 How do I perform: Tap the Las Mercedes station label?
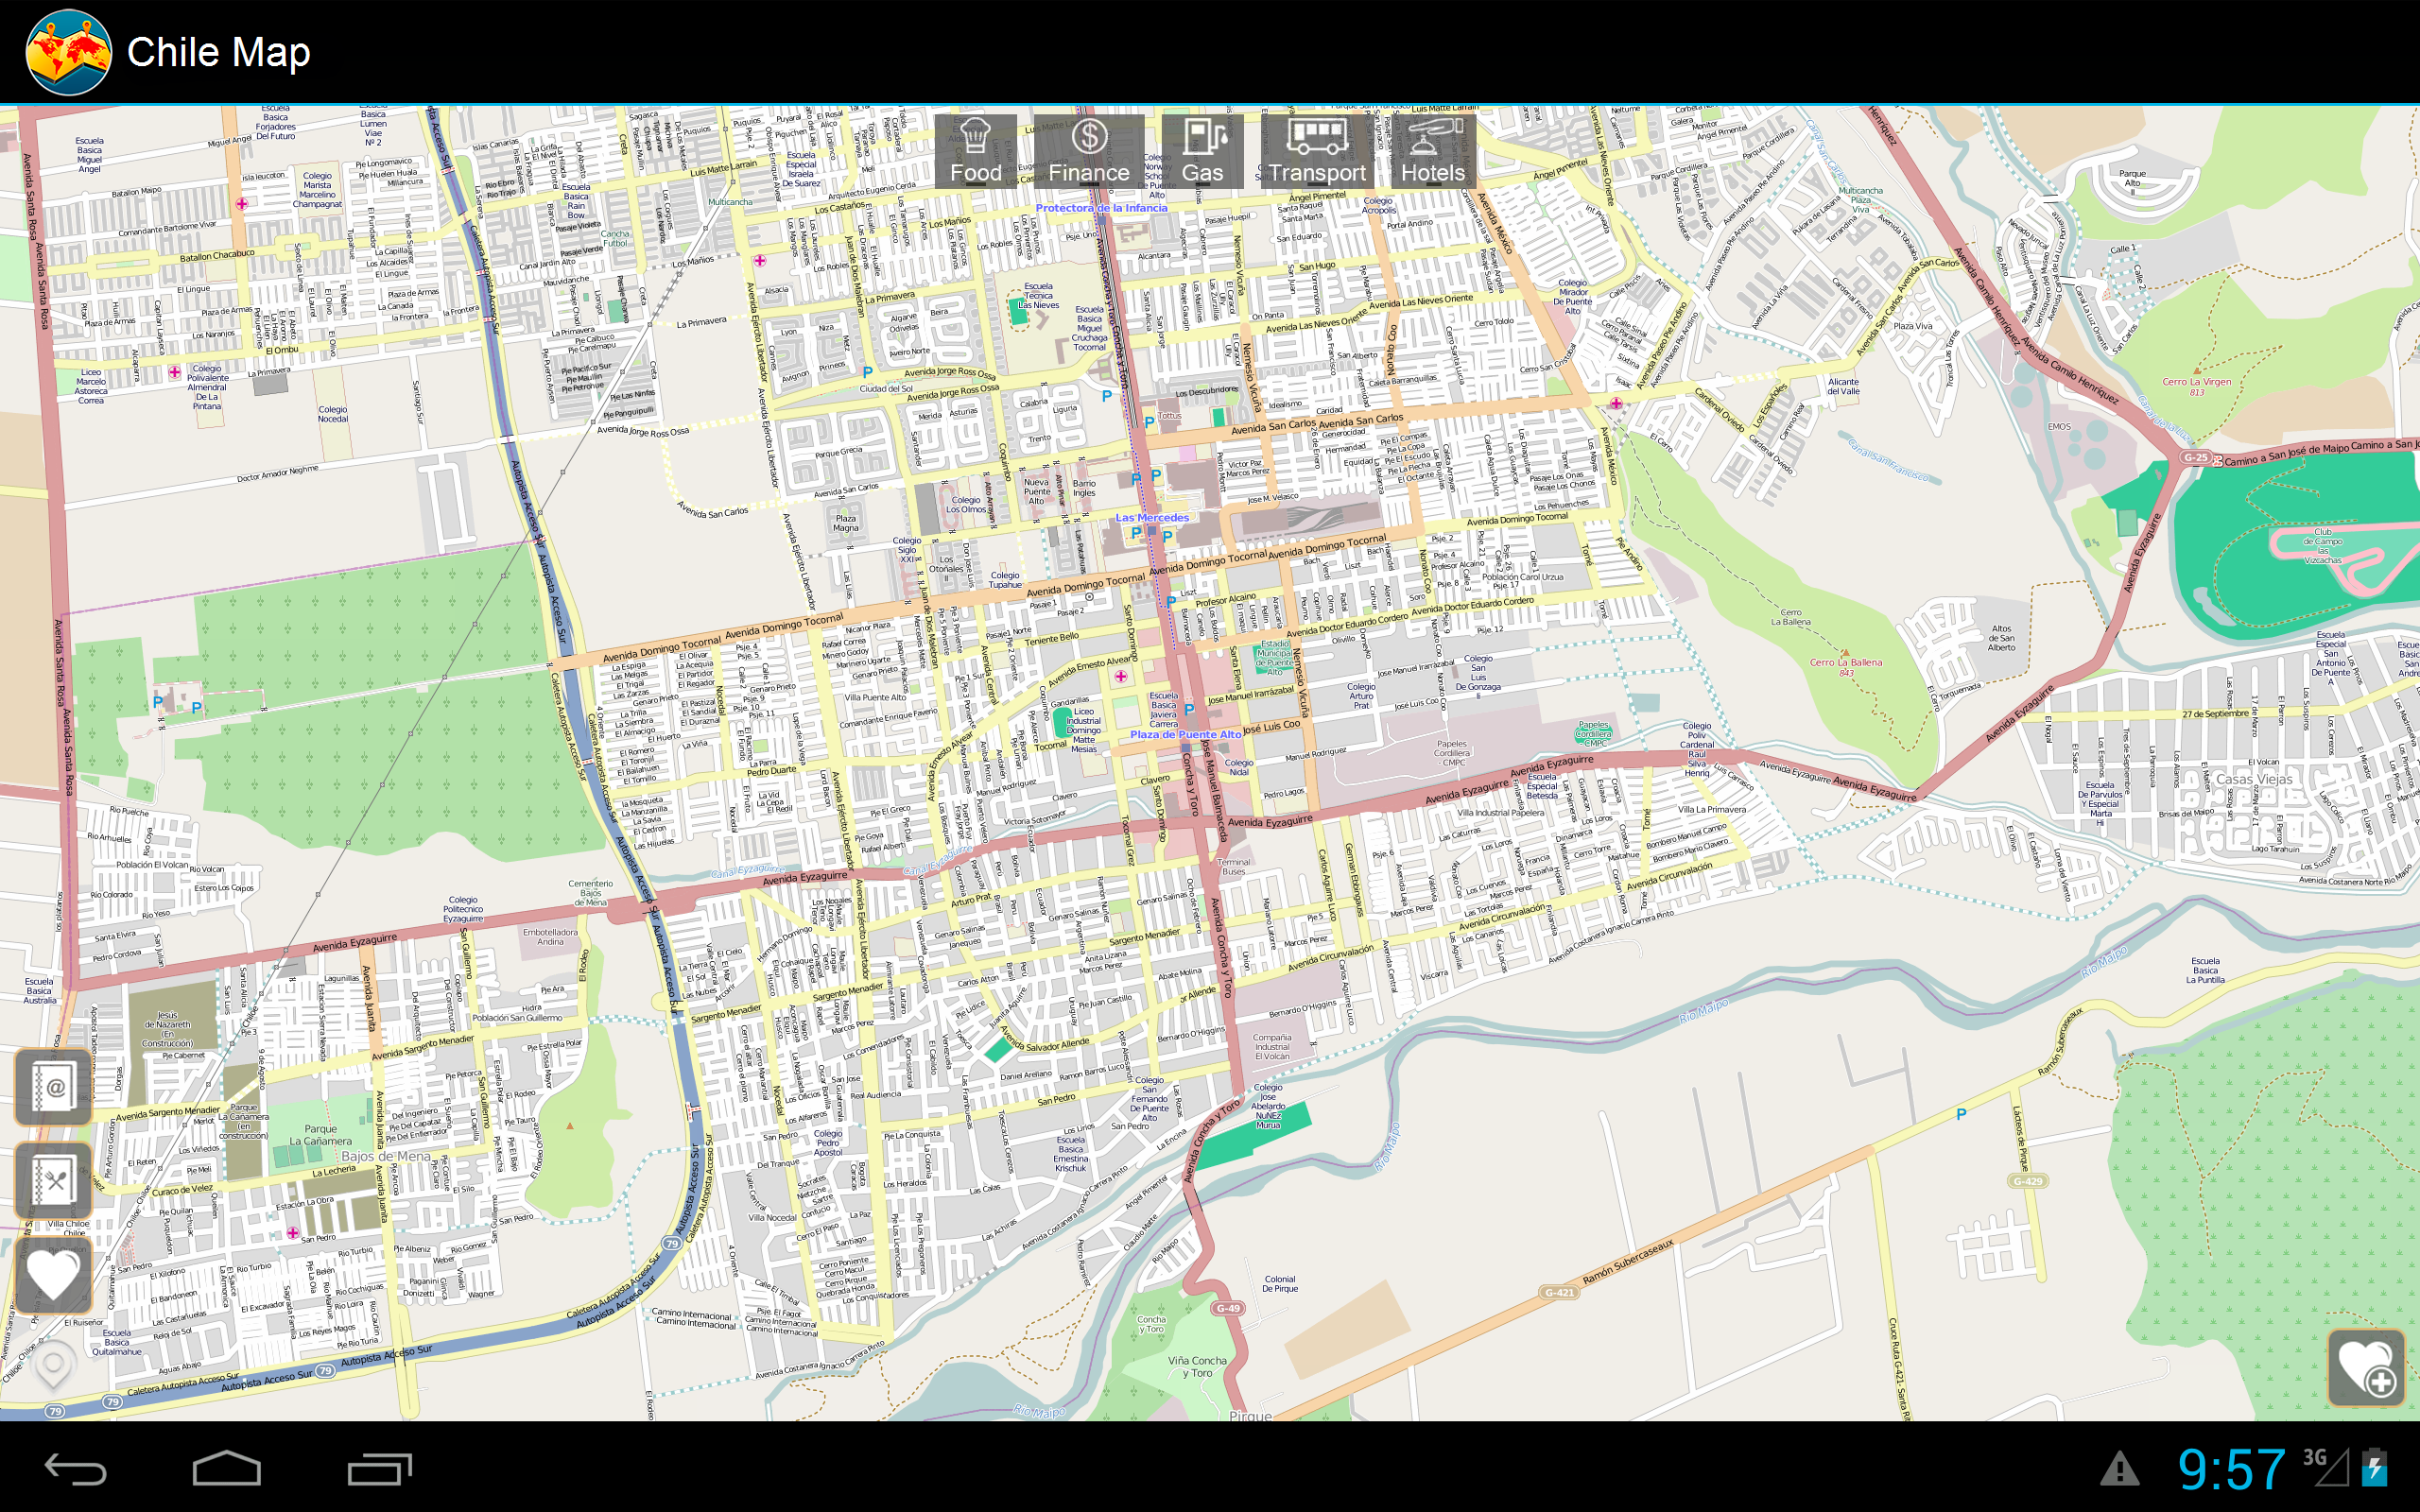(x=1152, y=518)
